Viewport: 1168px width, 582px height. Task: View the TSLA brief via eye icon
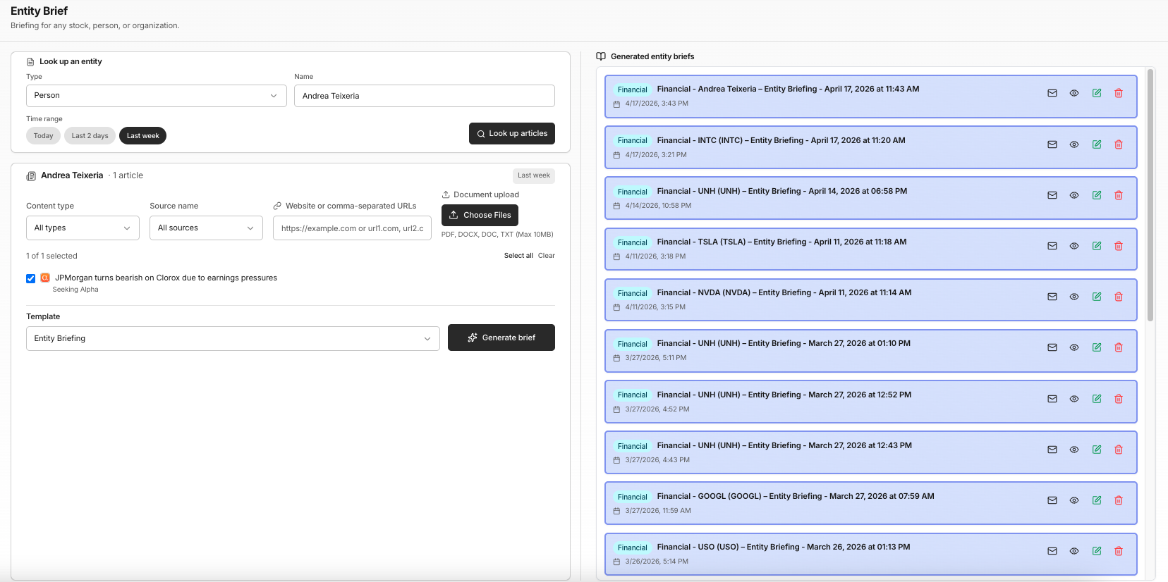pos(1074,246)
